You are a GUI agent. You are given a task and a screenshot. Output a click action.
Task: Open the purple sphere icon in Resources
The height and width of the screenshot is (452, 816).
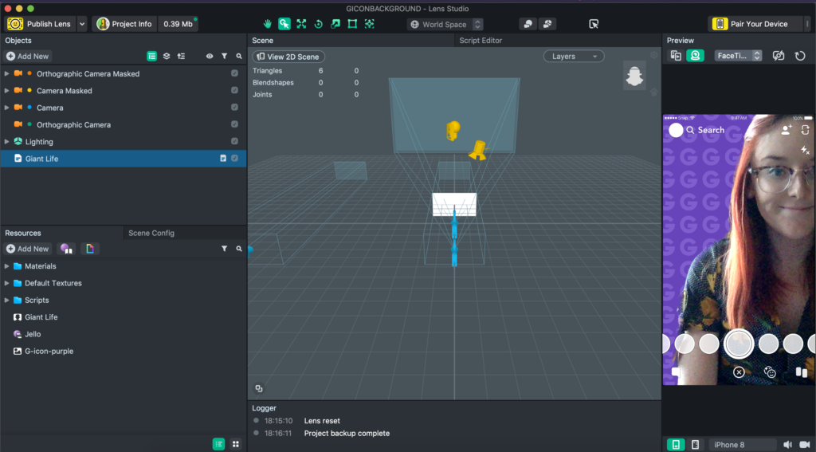click(x=66, y=249)
